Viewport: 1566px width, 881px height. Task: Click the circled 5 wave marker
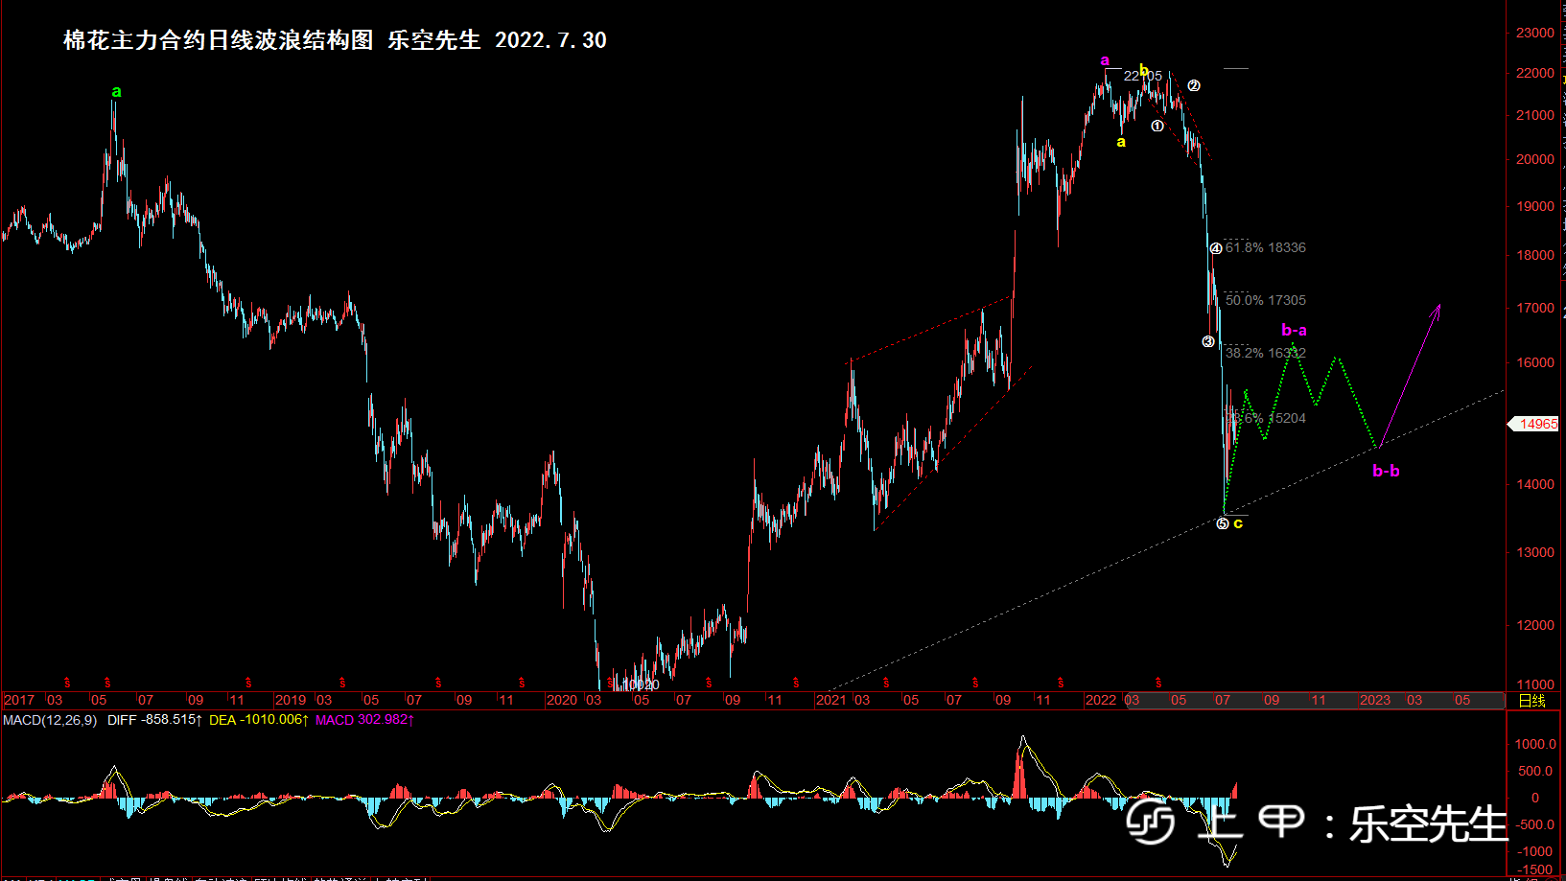click(x=1222, y=523)
